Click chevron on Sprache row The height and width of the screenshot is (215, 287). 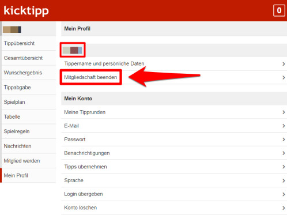click(x=284, y=180)
